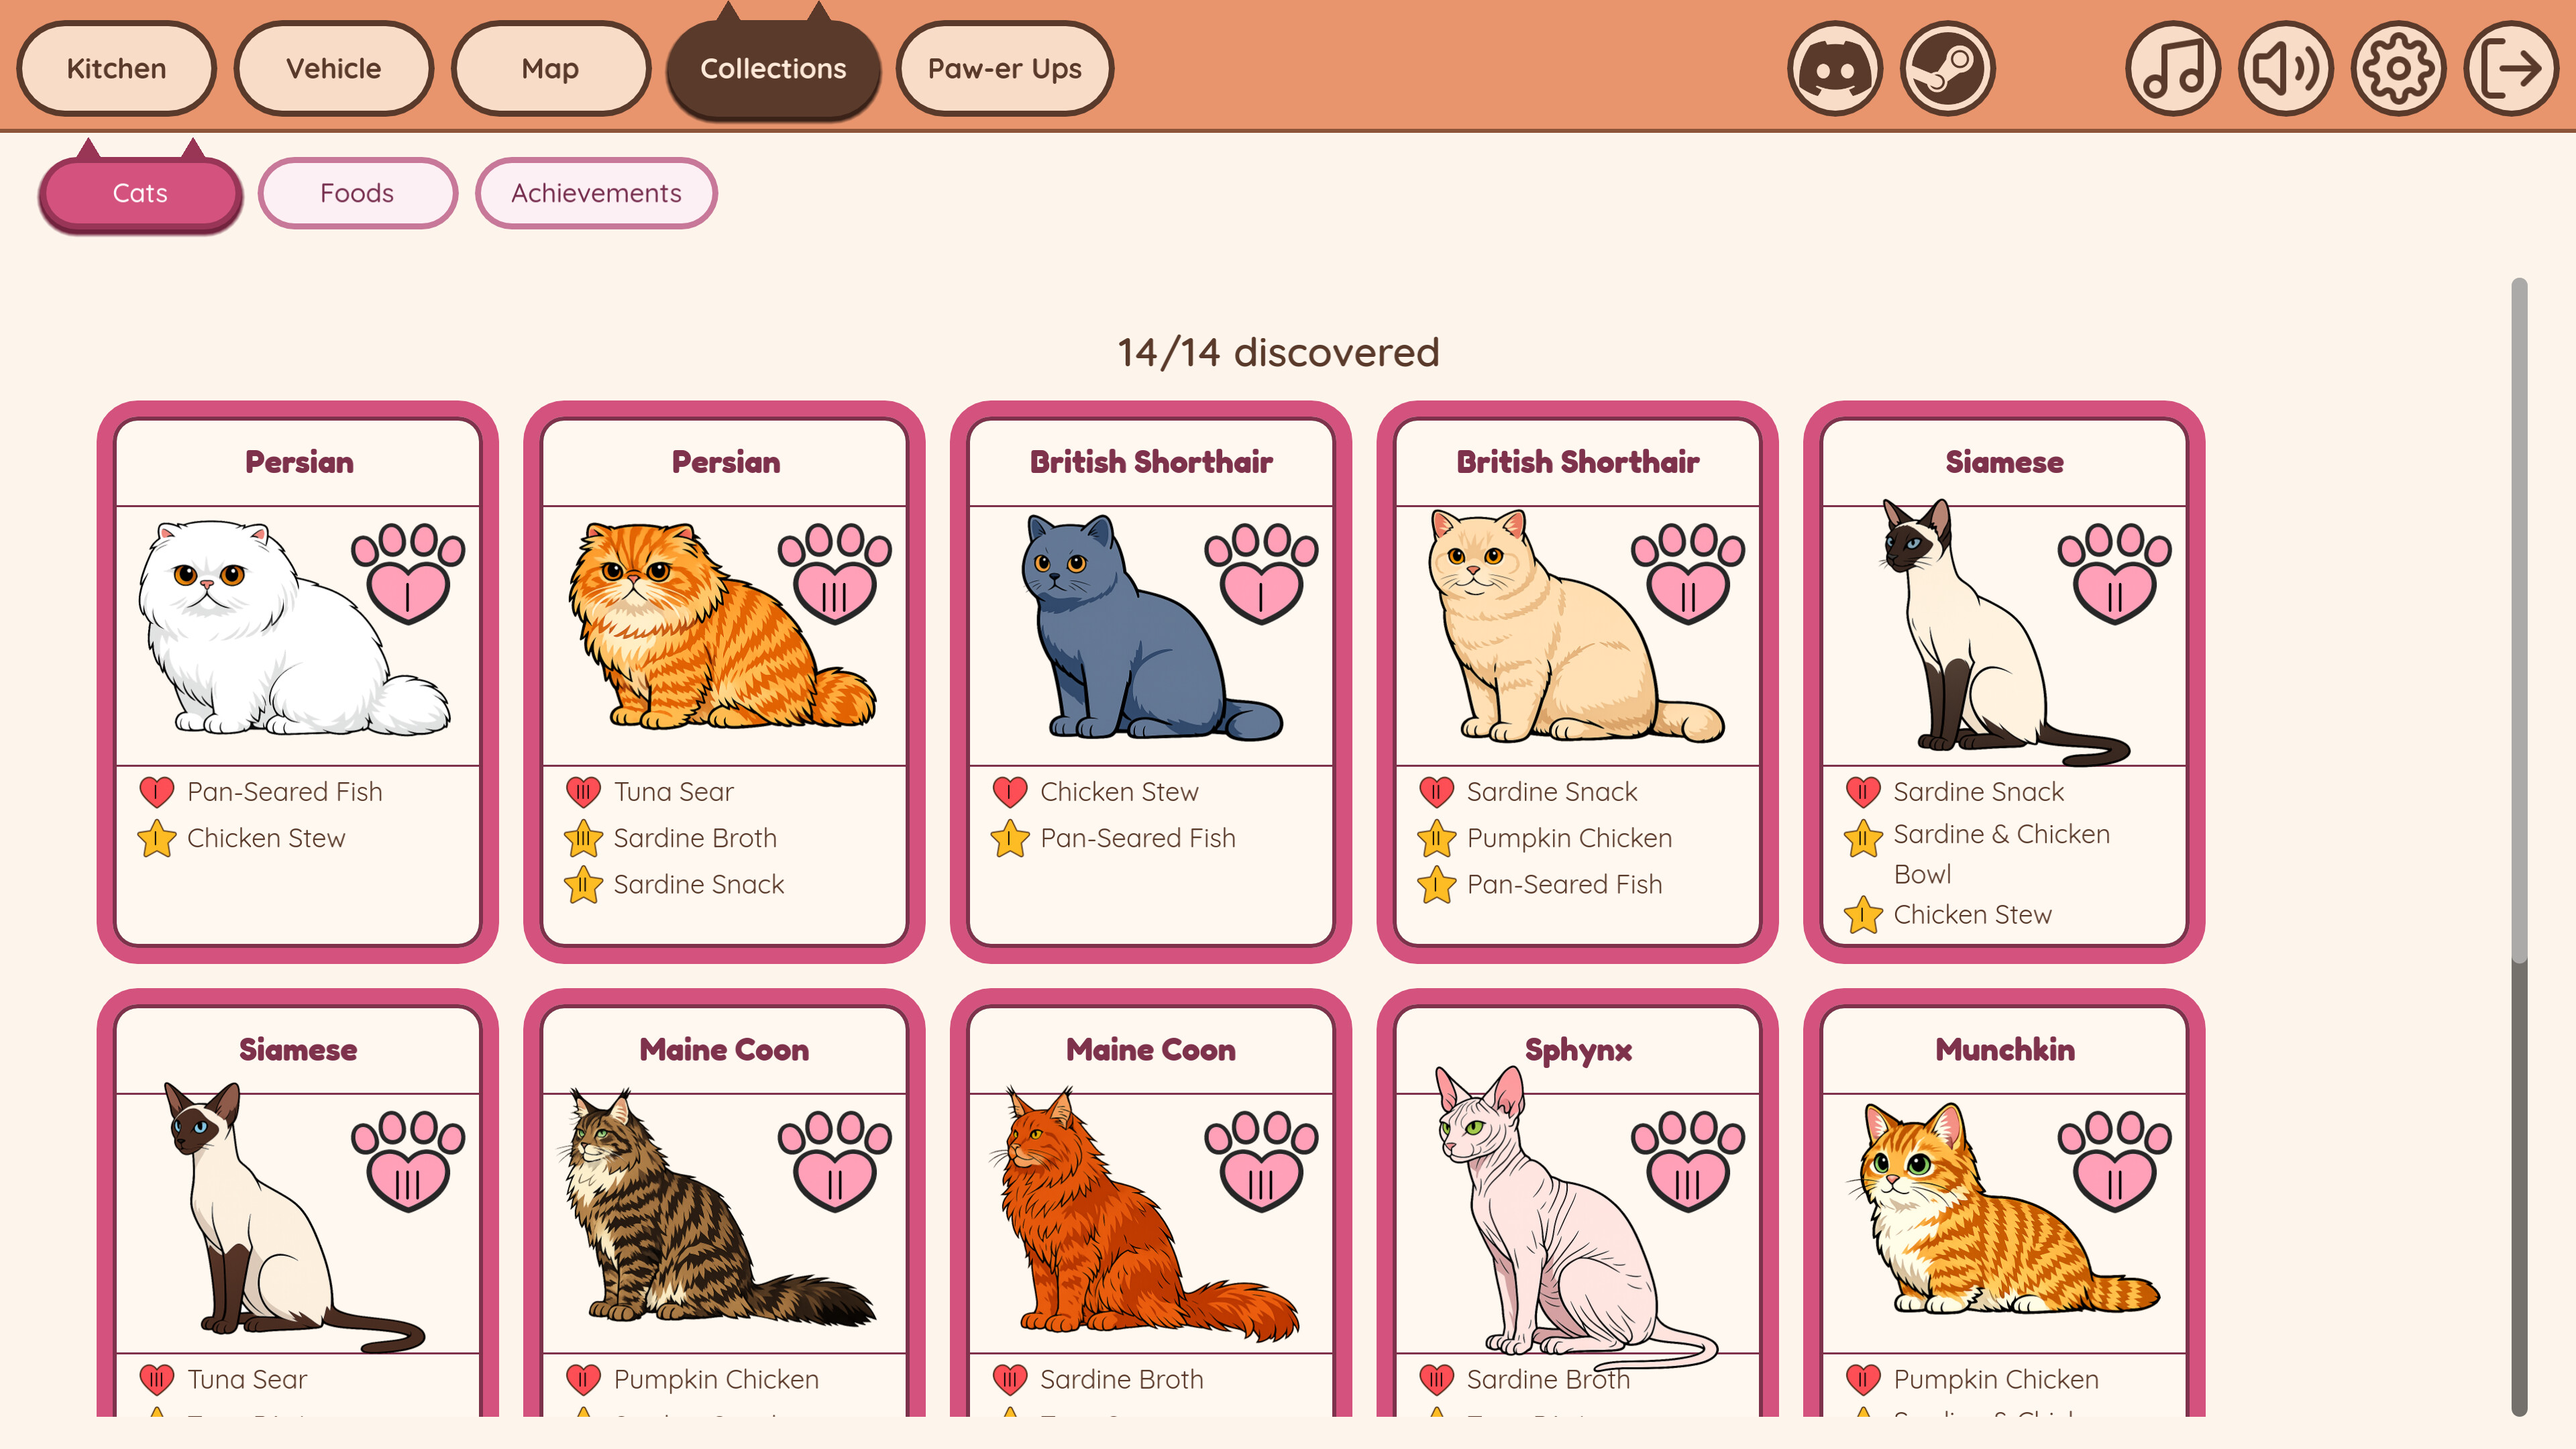Image resolution: width=2576 pixels, height=1449 pixels.
Task: Click the vertical scrollbar thumb
Action: [x=2519, y=620]
